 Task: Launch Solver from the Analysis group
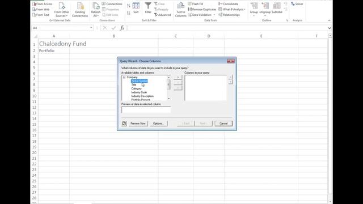[297, 4]
